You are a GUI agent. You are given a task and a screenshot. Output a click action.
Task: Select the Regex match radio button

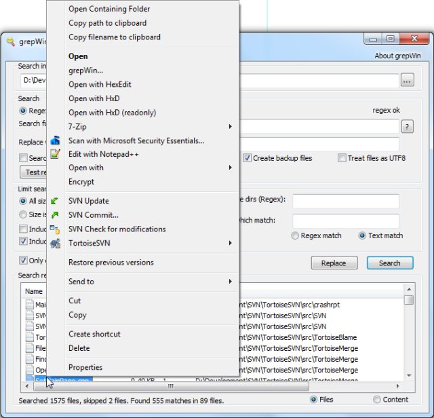click(x=295, y=235)
